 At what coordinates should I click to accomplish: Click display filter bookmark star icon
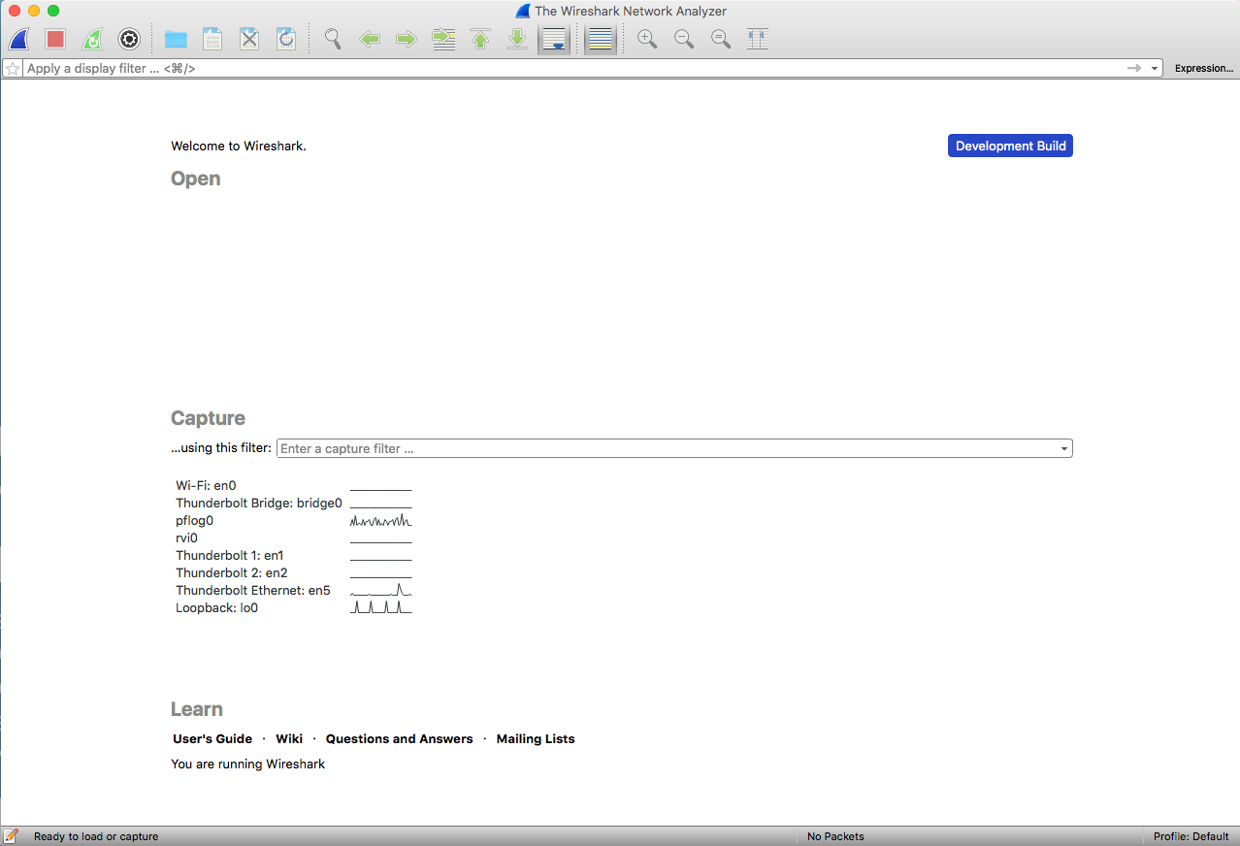coord(13,69)
